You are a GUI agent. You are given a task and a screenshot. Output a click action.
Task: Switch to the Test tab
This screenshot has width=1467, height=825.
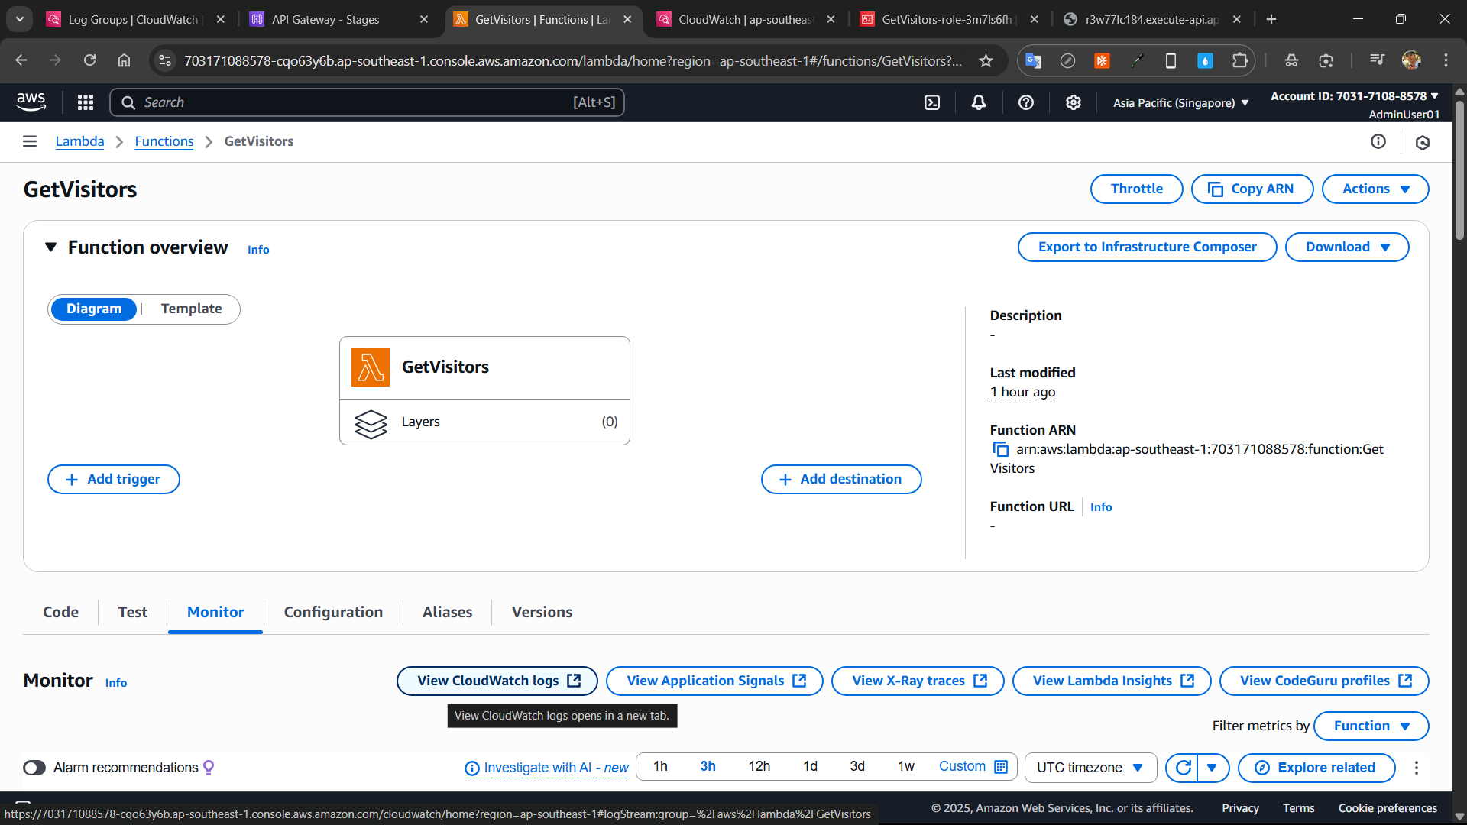133,612
